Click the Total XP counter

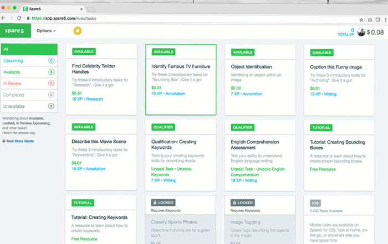[x=346, y=32]
